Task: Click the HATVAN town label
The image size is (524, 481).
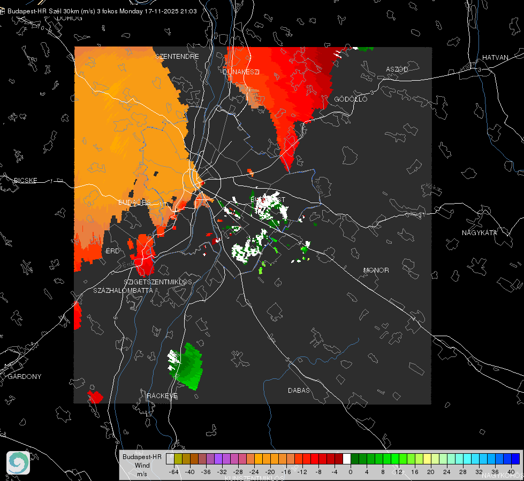Action: pyautogui.click(x=495, y=57)
